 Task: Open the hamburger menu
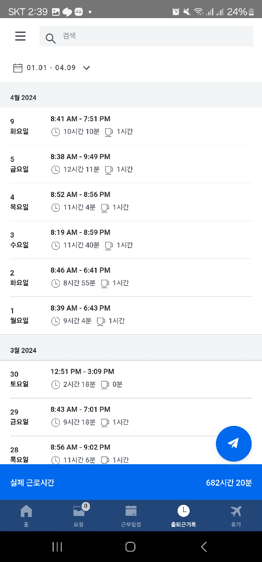pos(20,36)
